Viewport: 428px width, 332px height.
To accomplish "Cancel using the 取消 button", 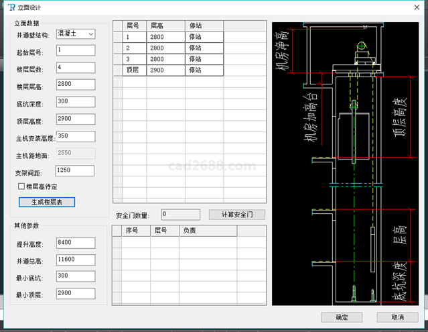I will tap(397, 317).
